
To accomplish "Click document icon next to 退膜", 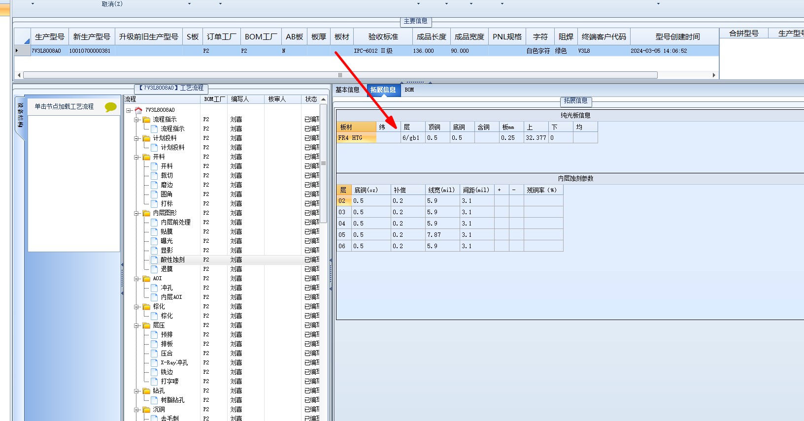I will coord(154,269).
